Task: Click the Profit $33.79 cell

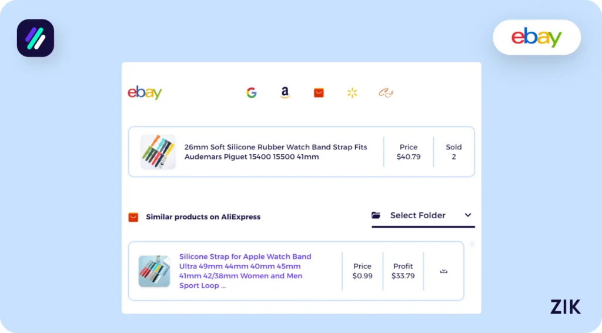Action: tap(403, 271)
